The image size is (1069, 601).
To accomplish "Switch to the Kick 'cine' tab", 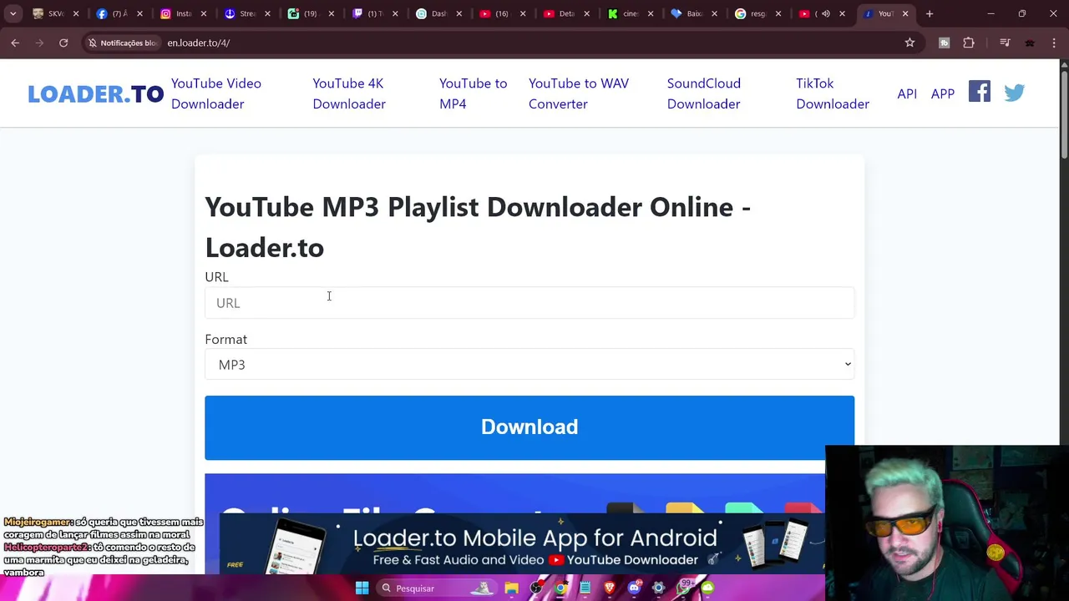I will (x=630, y=13).
